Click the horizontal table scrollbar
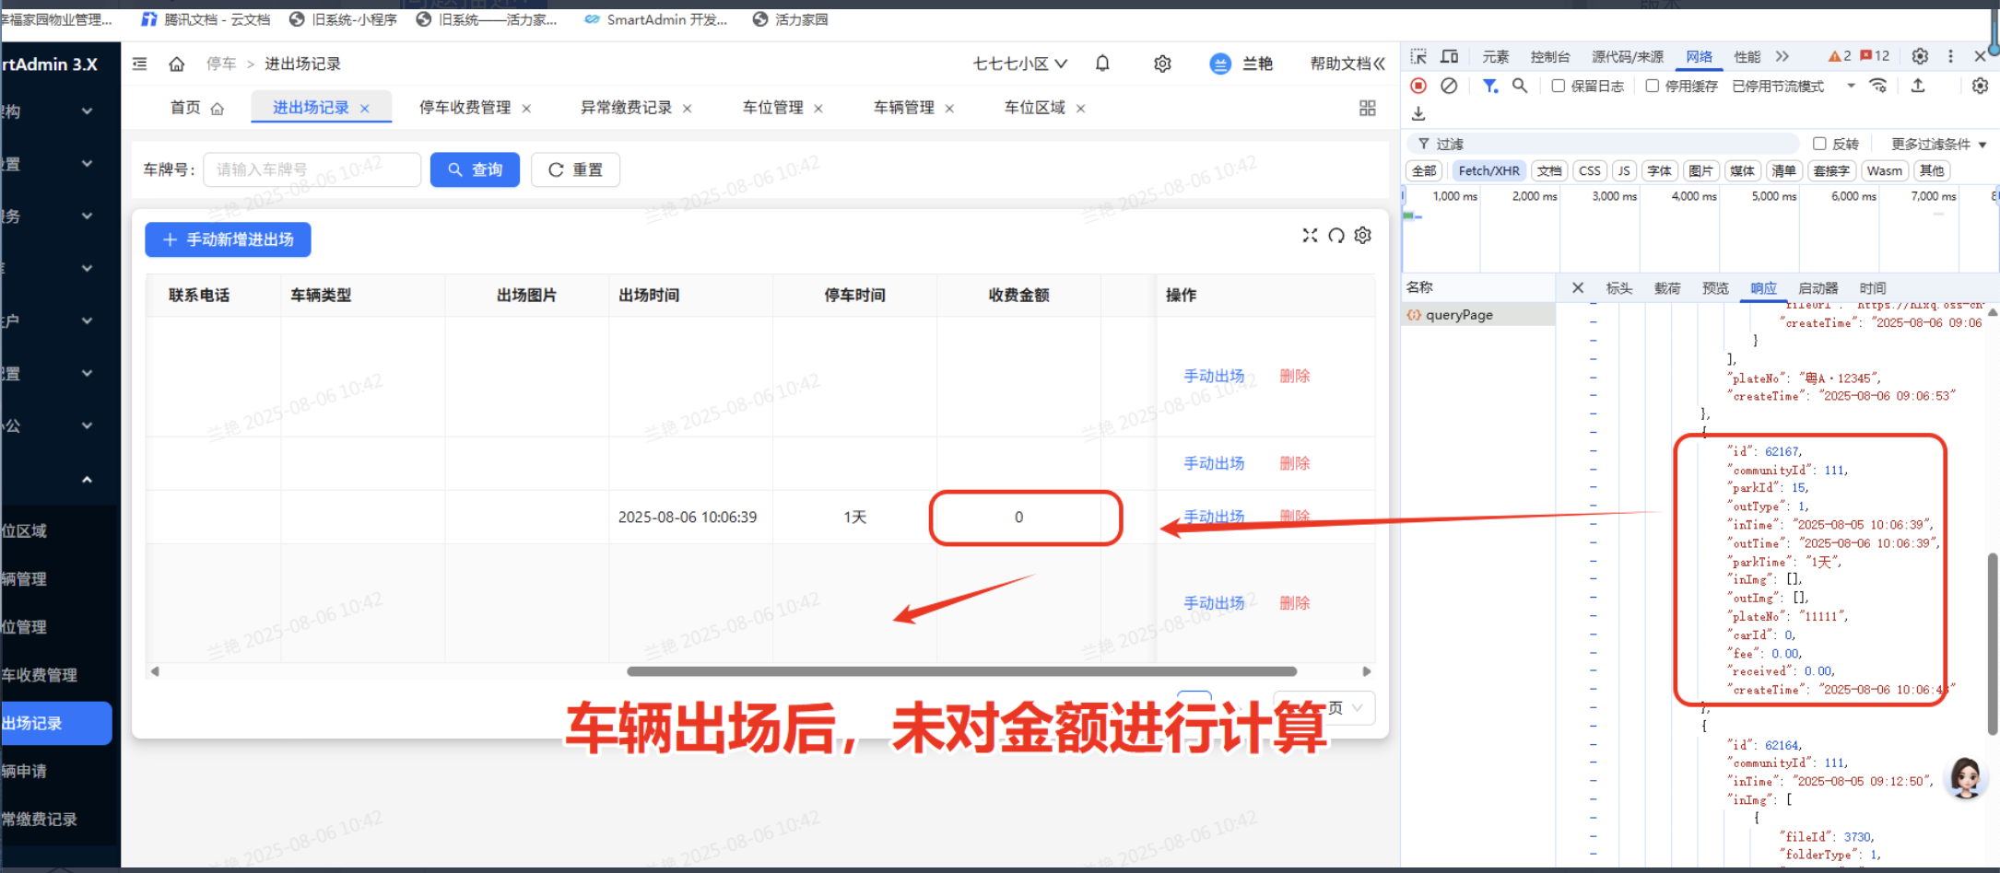This screenshot has height=873, width=2000. (961, 671)
